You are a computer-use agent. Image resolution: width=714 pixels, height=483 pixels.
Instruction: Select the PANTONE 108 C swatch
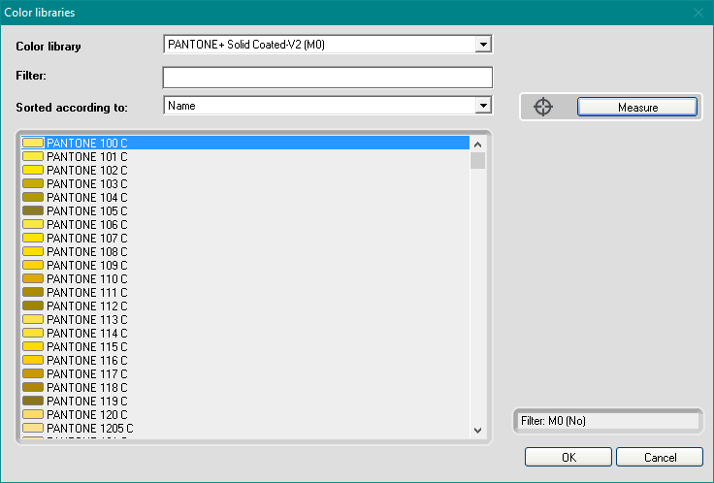coord(33,252)
